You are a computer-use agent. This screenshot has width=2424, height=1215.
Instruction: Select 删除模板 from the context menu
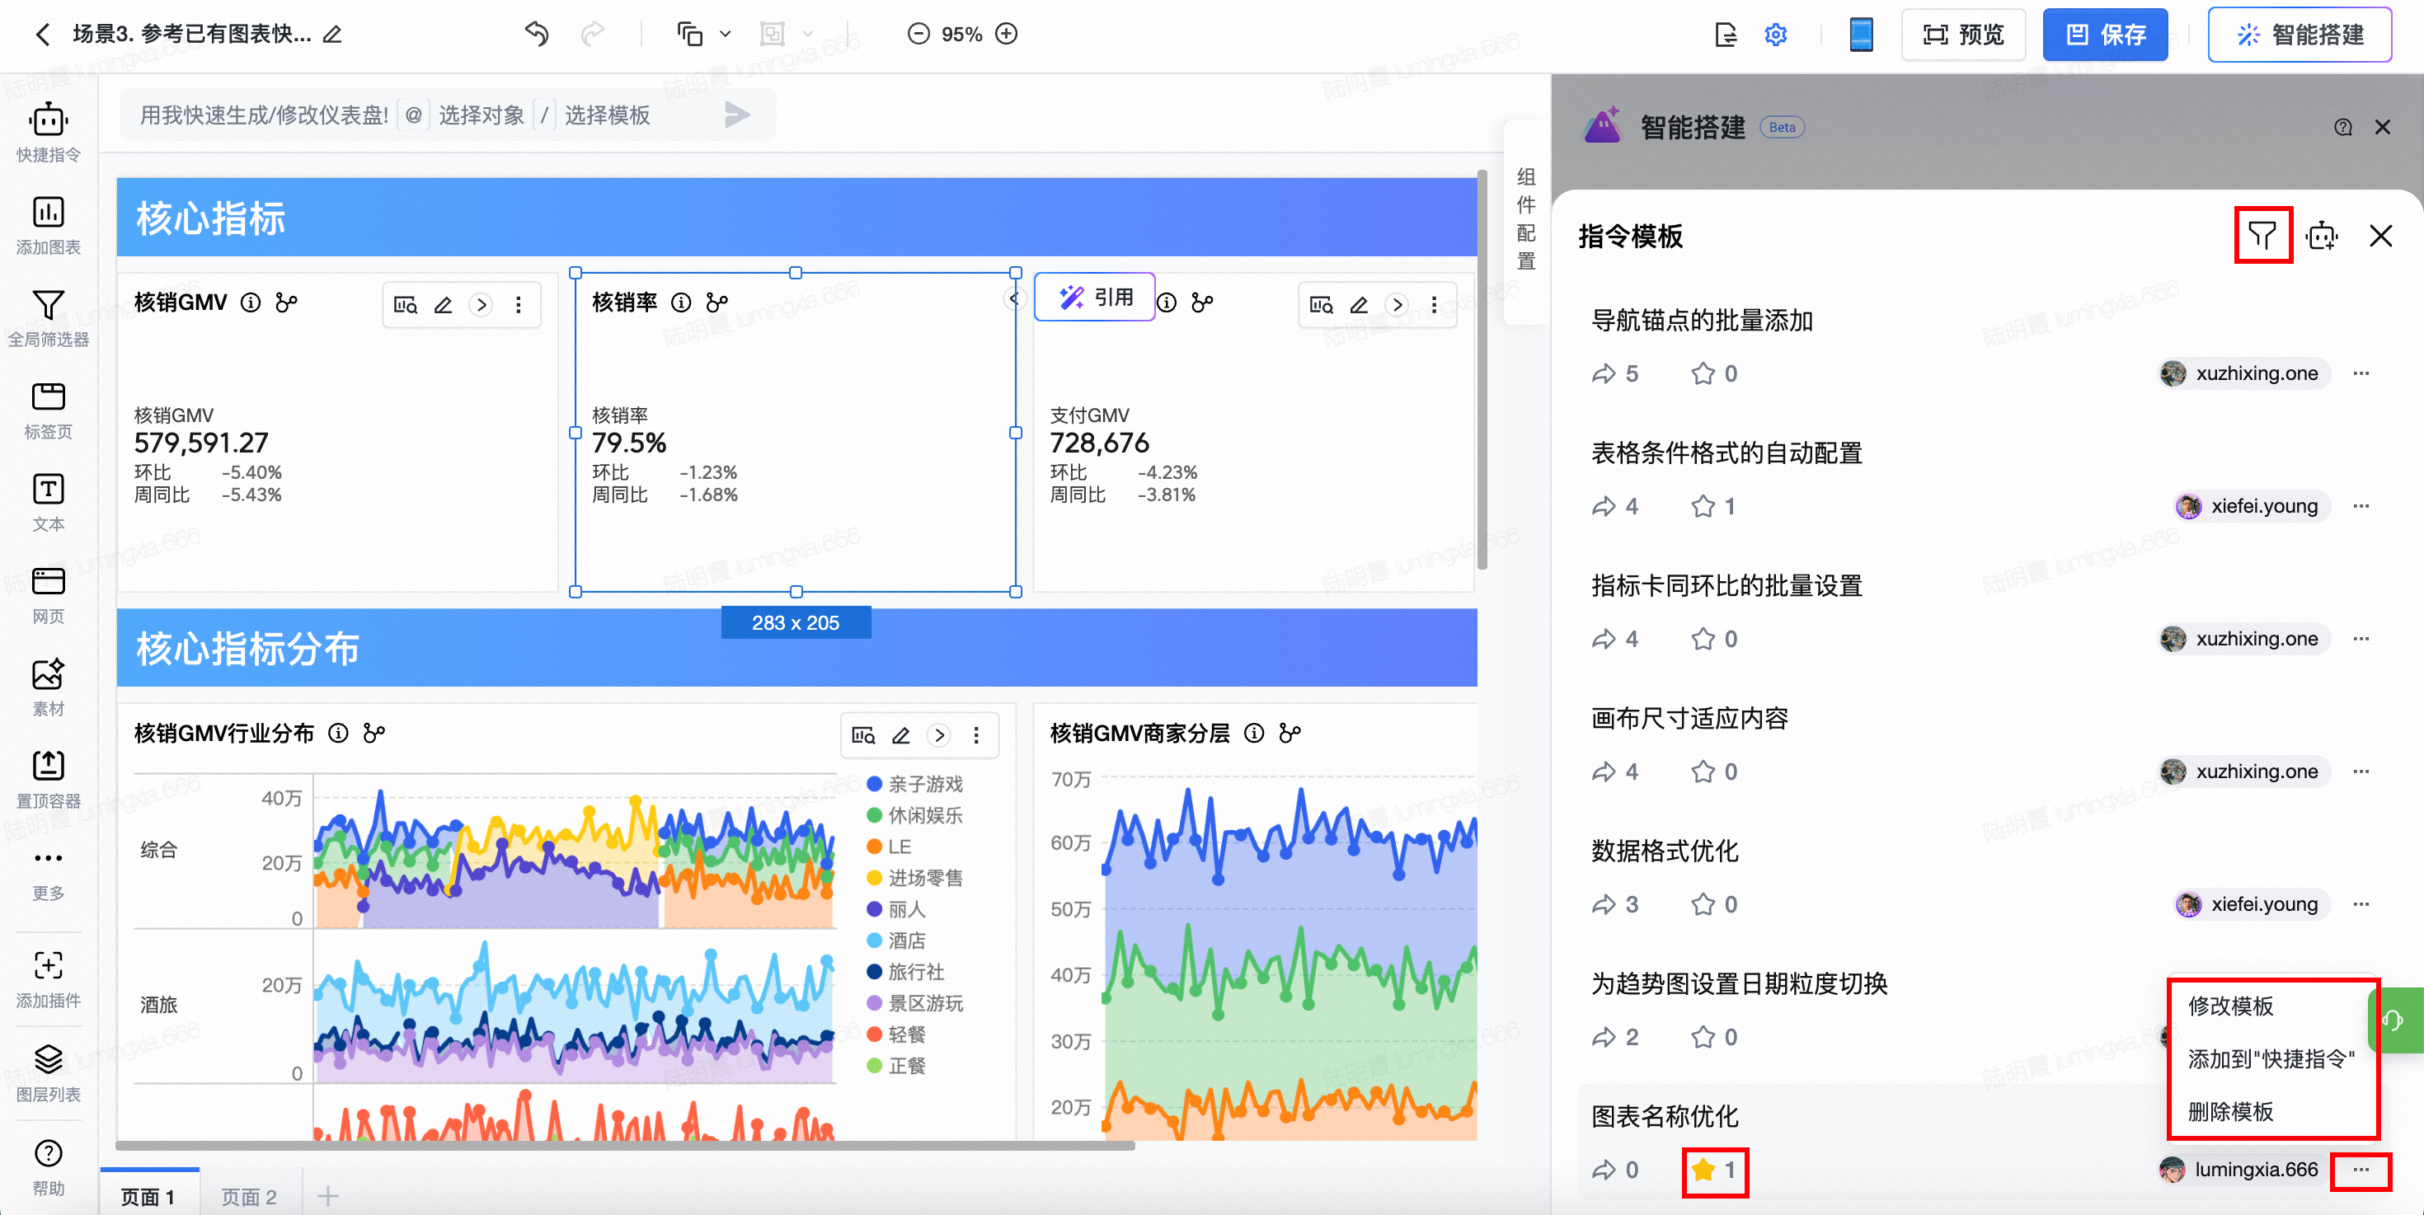[2230, 1112]
